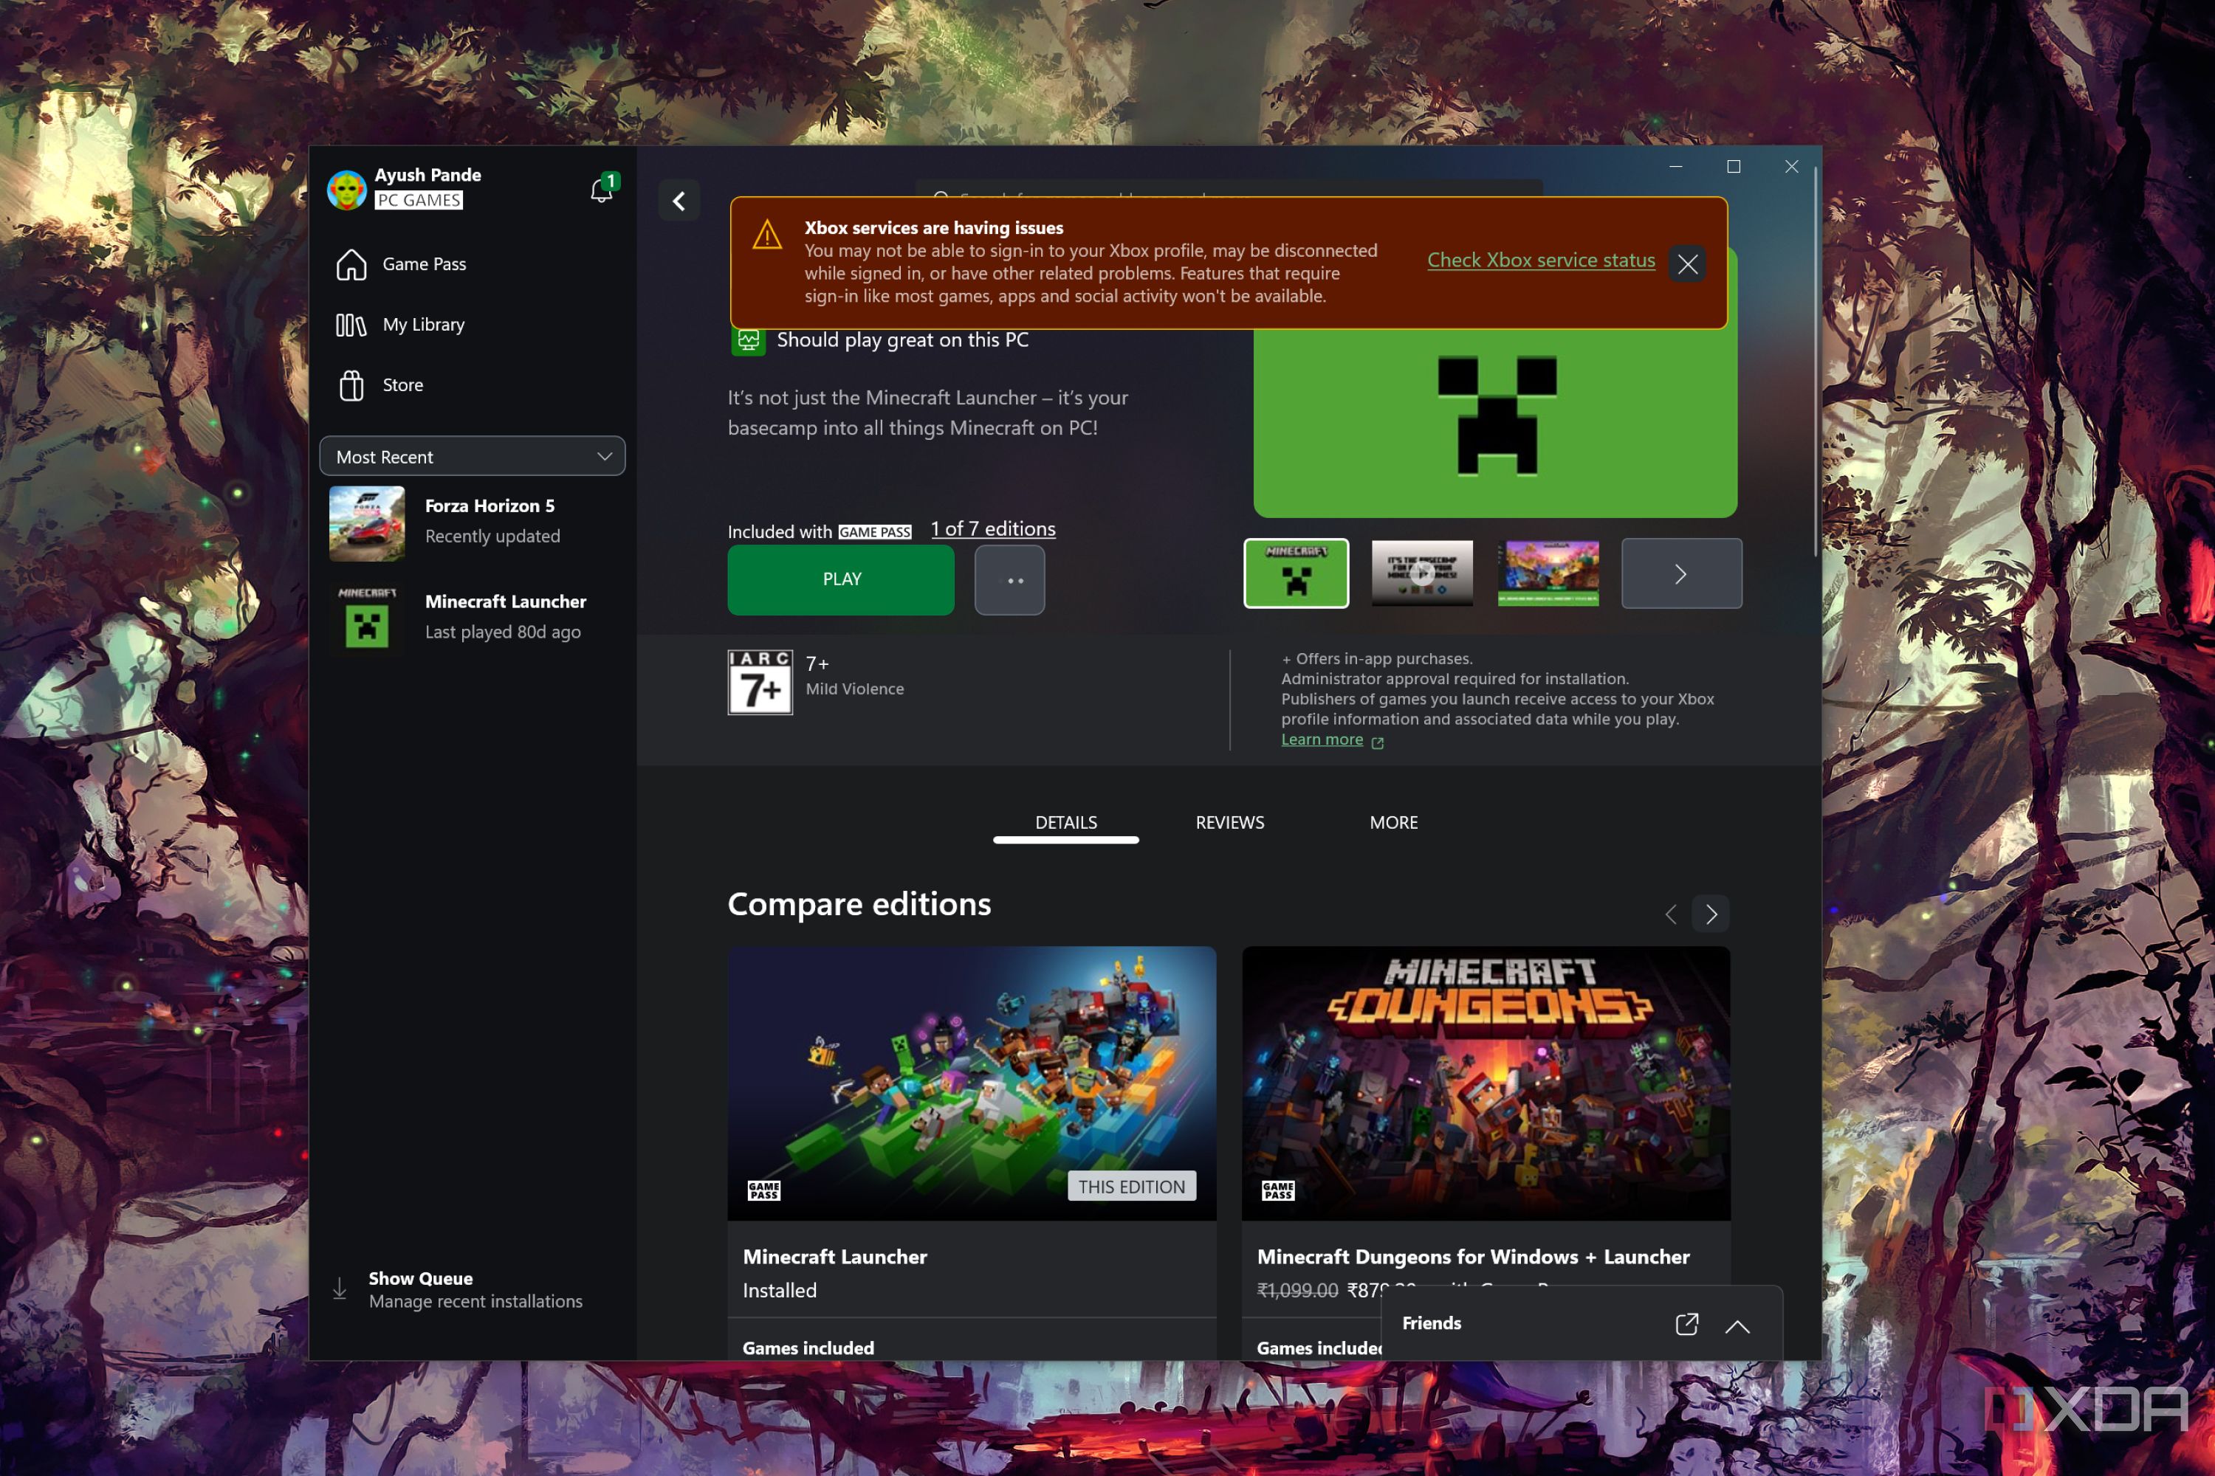
Task: Open Game Pass home in sidebar
Action: coord(424,264)
